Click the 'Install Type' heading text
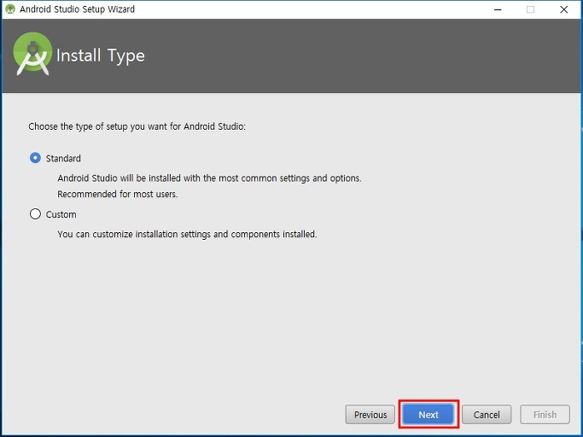This screenshot has height=437, width=583. 100,55
